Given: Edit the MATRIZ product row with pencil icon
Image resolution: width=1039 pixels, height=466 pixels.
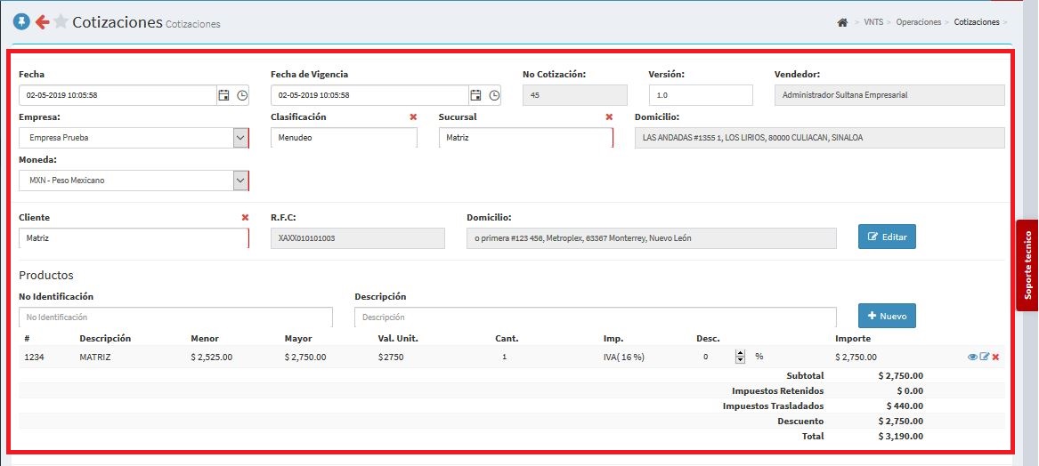Looking at the screenshot, I should 984,357.
